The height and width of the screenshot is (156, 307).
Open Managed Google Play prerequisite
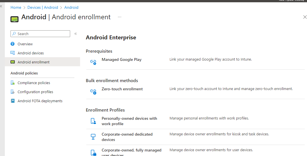click(x=122, y=59)
